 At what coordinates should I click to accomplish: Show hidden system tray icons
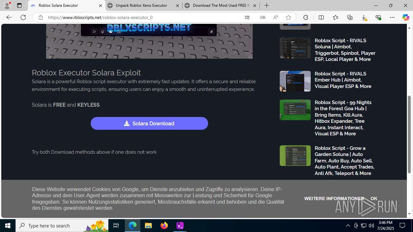(x=348, y=226)
